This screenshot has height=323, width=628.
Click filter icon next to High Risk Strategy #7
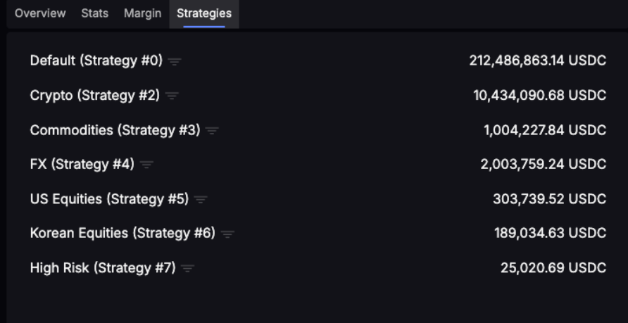click(187, 268)
